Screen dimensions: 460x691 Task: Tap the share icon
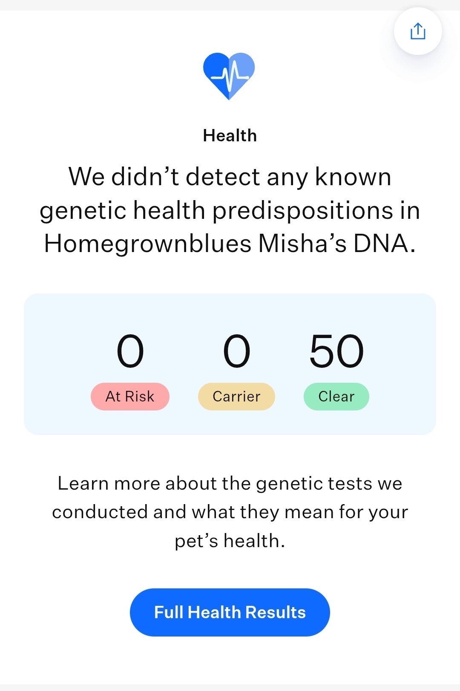coord(418,31)
